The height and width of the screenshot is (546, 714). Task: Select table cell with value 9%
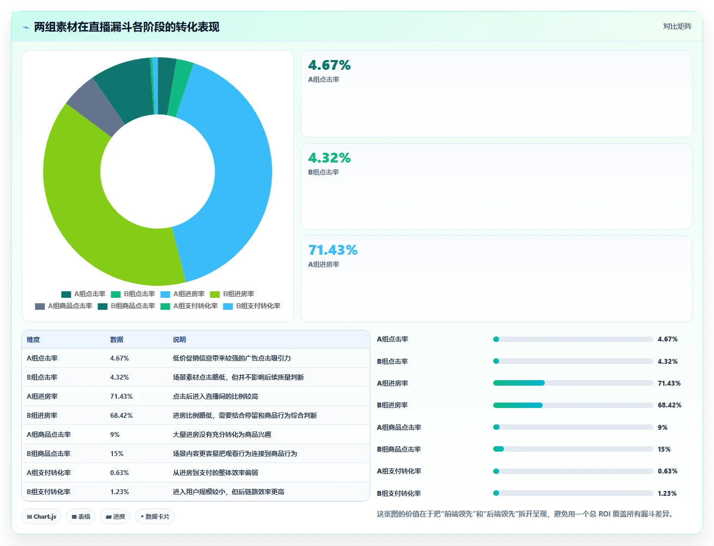click(x=115, y=435)
